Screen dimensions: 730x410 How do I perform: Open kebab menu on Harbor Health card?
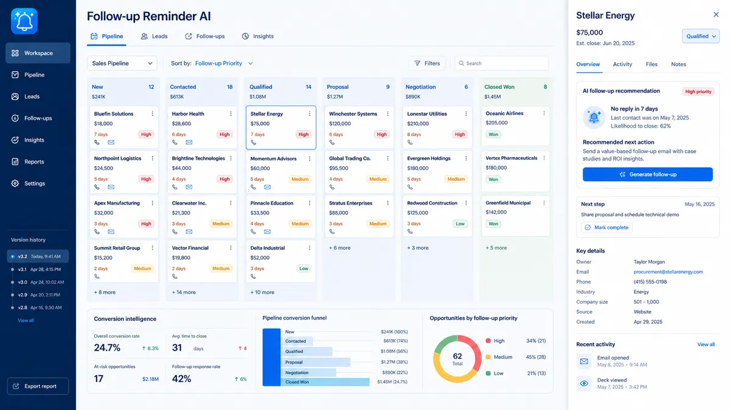(x=231, y=114)
